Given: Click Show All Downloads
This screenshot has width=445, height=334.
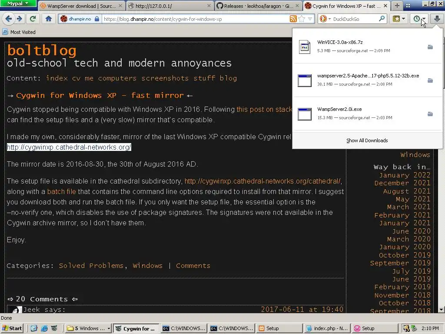Looking at the screenshot, I should pos(367,140).
